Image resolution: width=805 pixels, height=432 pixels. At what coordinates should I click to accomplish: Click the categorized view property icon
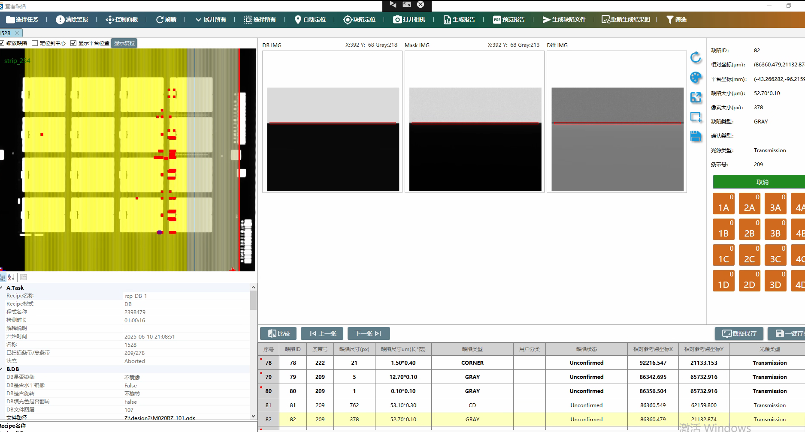tap(3, 277)
